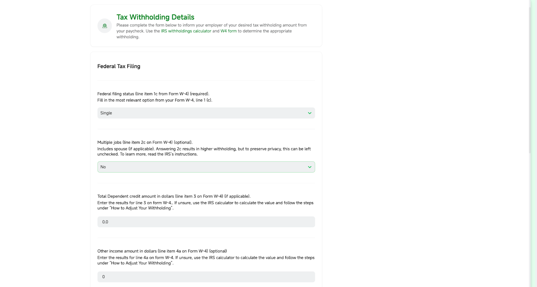The image size is (537, 287).
Task: Open the W4 form link
Action: pyautogui.click(x=229, y=31)
